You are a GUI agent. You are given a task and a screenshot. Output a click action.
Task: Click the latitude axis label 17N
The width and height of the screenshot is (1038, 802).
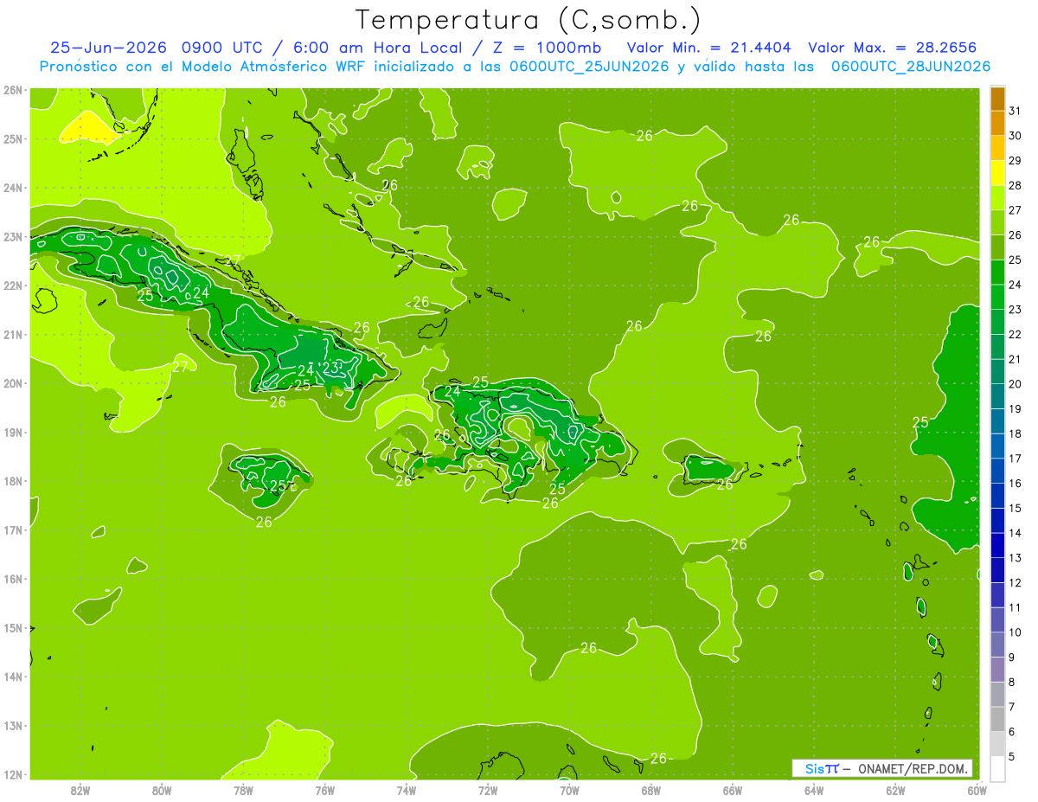(13, 529)
